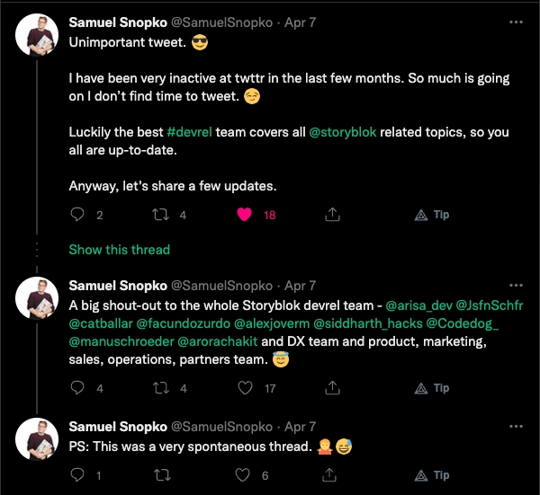Tip the author on the PS tweet
540x495 pixels.
432,475
